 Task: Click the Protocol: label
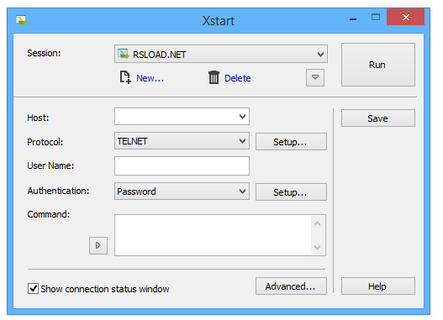coord(45,142)
